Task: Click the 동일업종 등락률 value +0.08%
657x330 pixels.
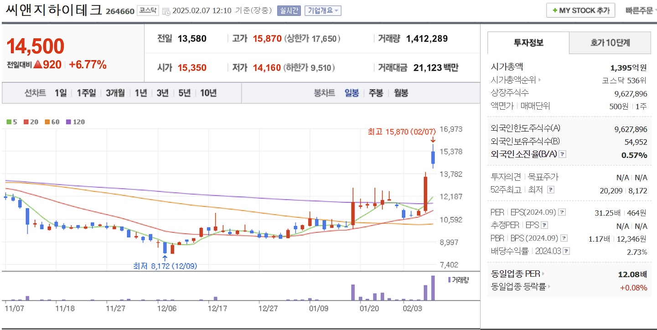Action: pyautogui.click(x=633, y=287)
